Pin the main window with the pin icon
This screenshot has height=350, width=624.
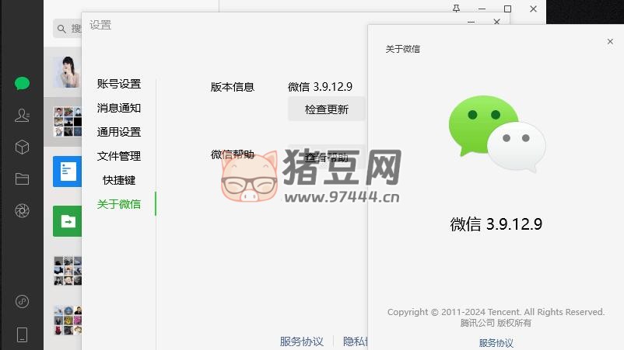[456, 9]
